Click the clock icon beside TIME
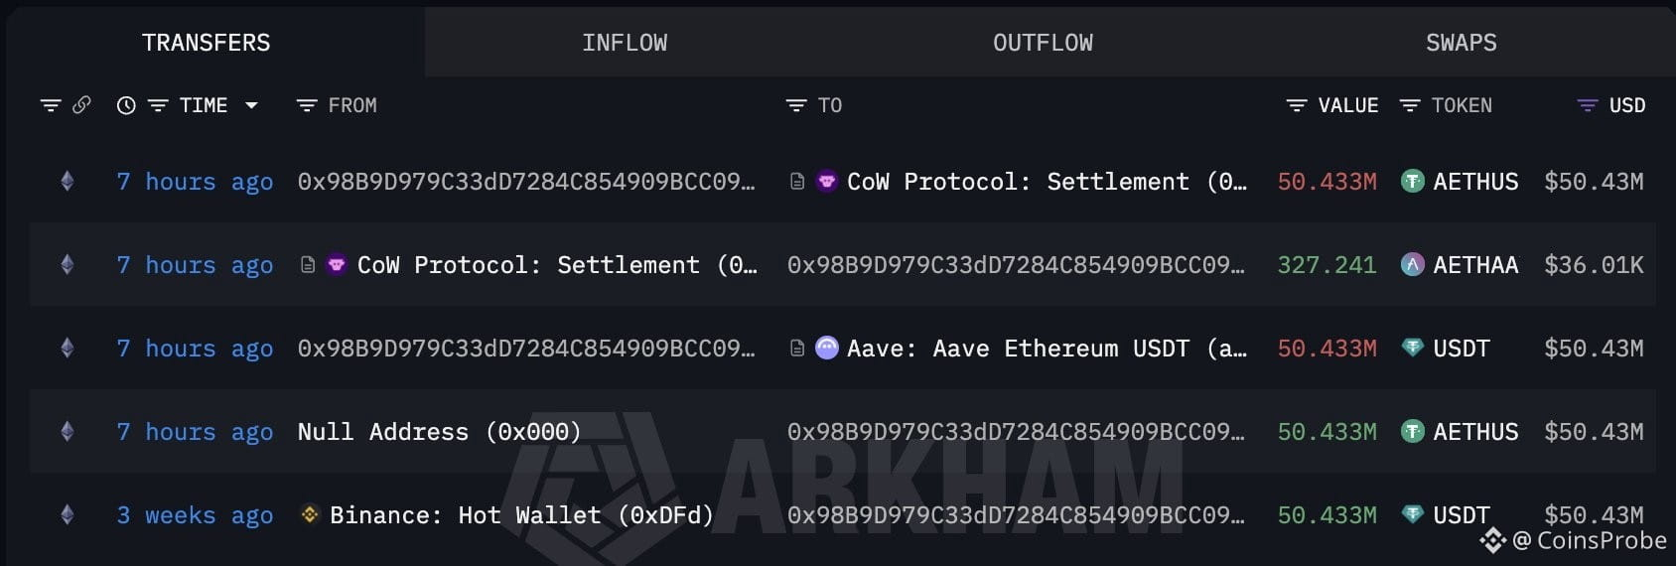This screenshot has height=566, width=1676. click(x=126, y=105)
